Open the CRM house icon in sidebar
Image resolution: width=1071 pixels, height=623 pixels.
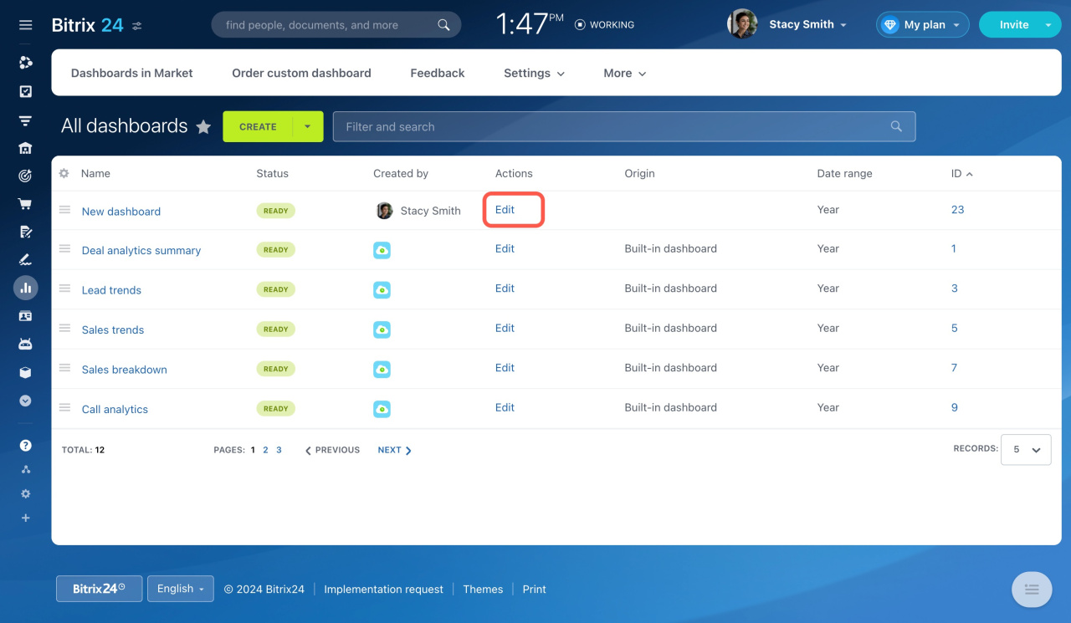coord(25,147)
